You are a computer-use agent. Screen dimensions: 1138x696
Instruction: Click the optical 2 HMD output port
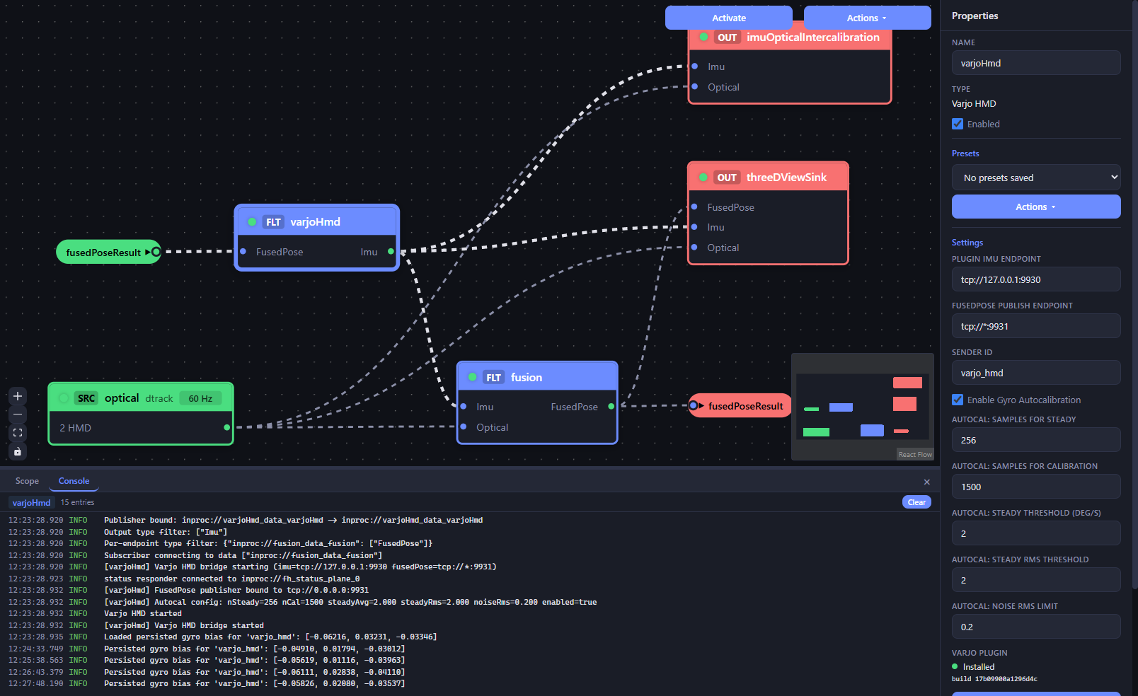[226, 427]
